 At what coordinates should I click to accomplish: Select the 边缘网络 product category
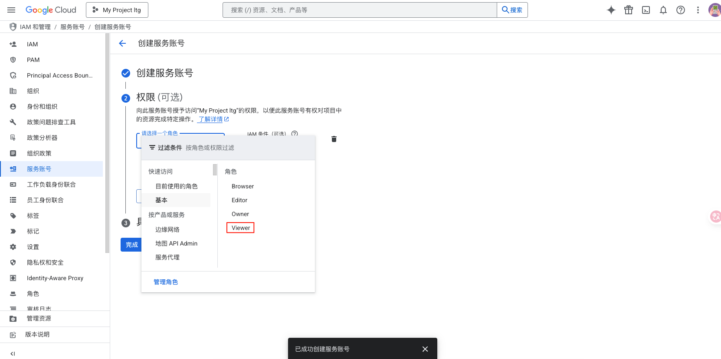(167, 230)
